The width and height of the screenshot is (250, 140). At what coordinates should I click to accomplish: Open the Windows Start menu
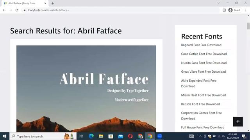coord(5,136)
